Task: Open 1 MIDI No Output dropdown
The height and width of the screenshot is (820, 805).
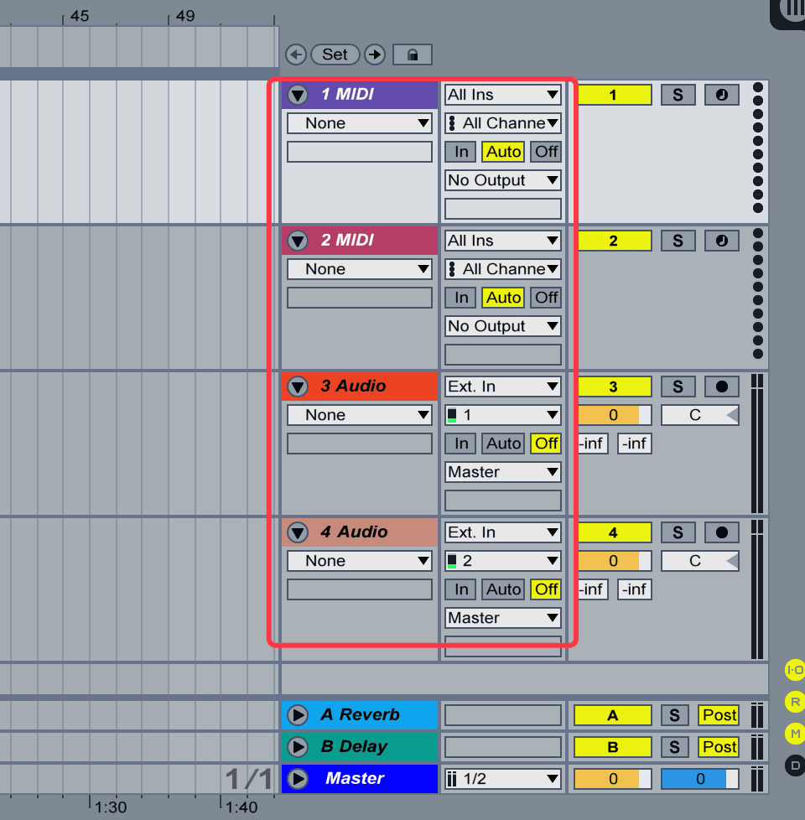Action: click(x=502, y=180)
